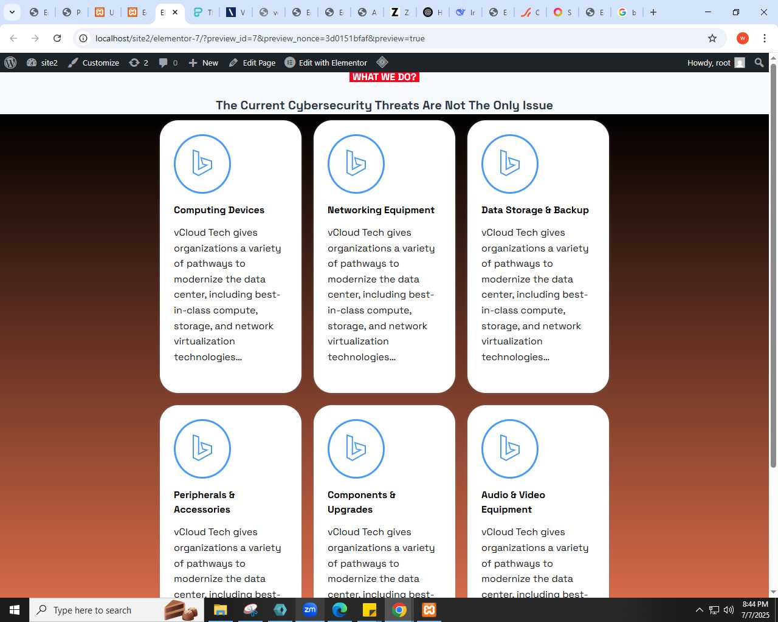Screen dimensions: 778x622
Task: Open the comments icon showing 0
Action: click(168, 63)
